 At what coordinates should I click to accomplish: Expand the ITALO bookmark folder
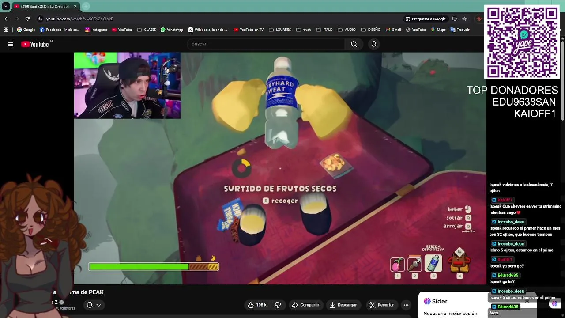[324, 30]
